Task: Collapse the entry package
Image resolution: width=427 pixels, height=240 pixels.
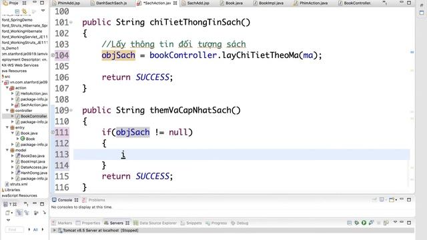Action: click(x=7, y=127)
